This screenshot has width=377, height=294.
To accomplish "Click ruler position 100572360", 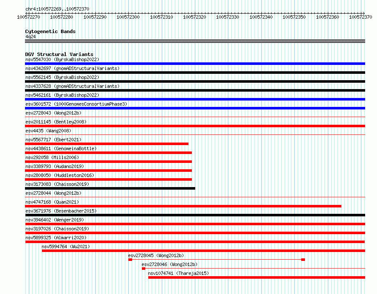I will point(327,17).
